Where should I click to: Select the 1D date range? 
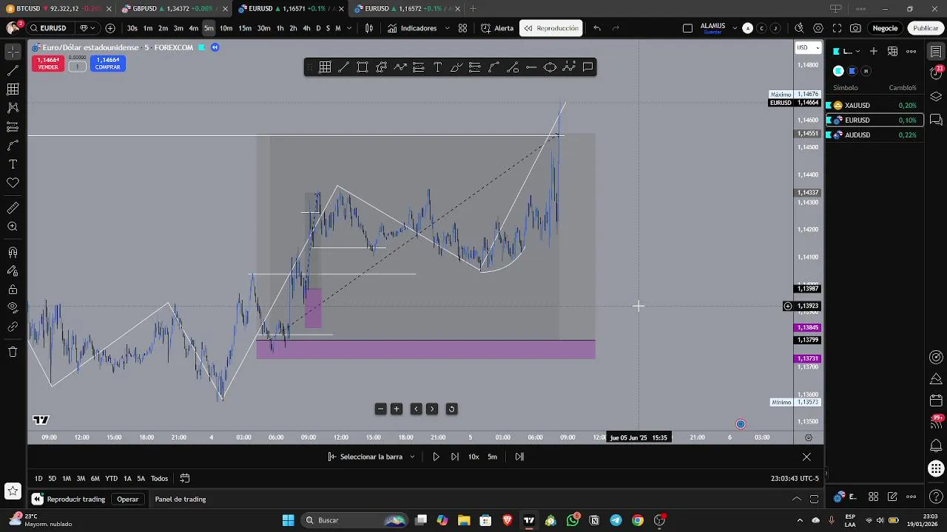coord(38,479)
